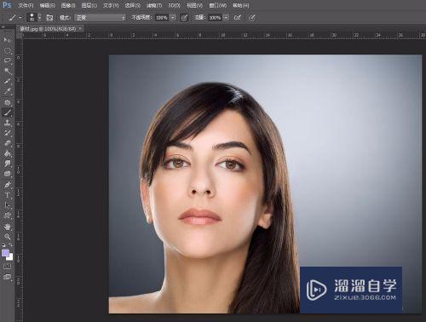Select the Custom Shape tool
Viewport: 426px width, 322px height.
pyautogui.click(x=8, y=216)
